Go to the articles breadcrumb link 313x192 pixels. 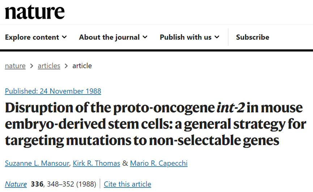49,66
